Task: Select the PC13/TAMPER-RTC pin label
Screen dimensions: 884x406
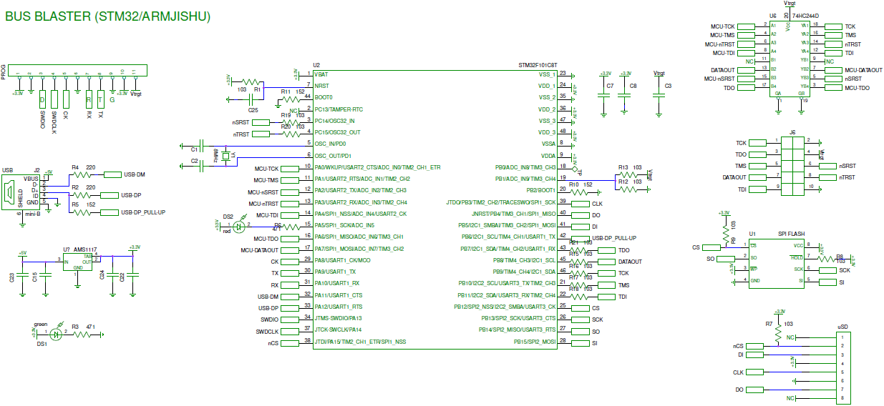Action: tap(339, 109)
